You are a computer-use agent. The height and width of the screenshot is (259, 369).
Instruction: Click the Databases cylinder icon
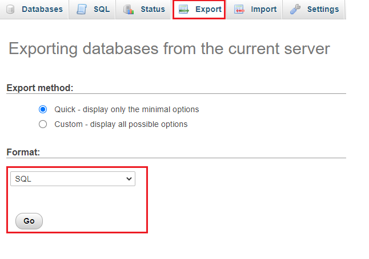point(10,9)
